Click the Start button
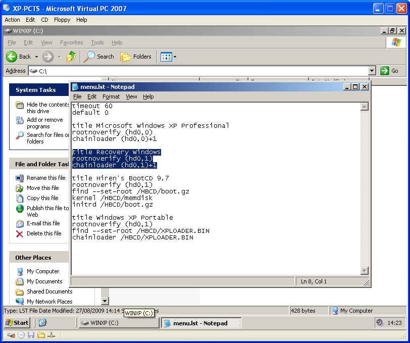Viewport: 410px width, 343px height. point(17,323)
